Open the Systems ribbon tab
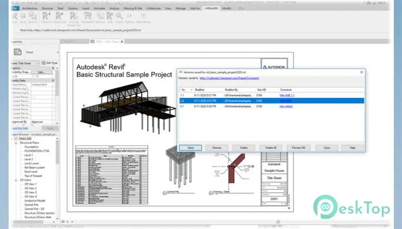The image size is (402, 229). click(73, 8)
